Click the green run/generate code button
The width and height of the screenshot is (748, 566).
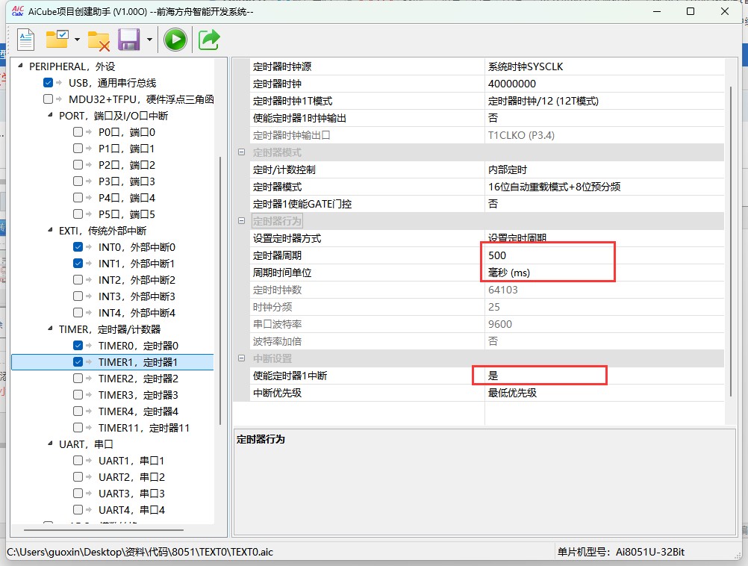(x=175, y=40)
